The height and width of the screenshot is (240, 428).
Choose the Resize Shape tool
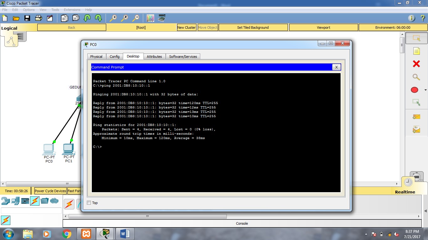click(416, 102)
